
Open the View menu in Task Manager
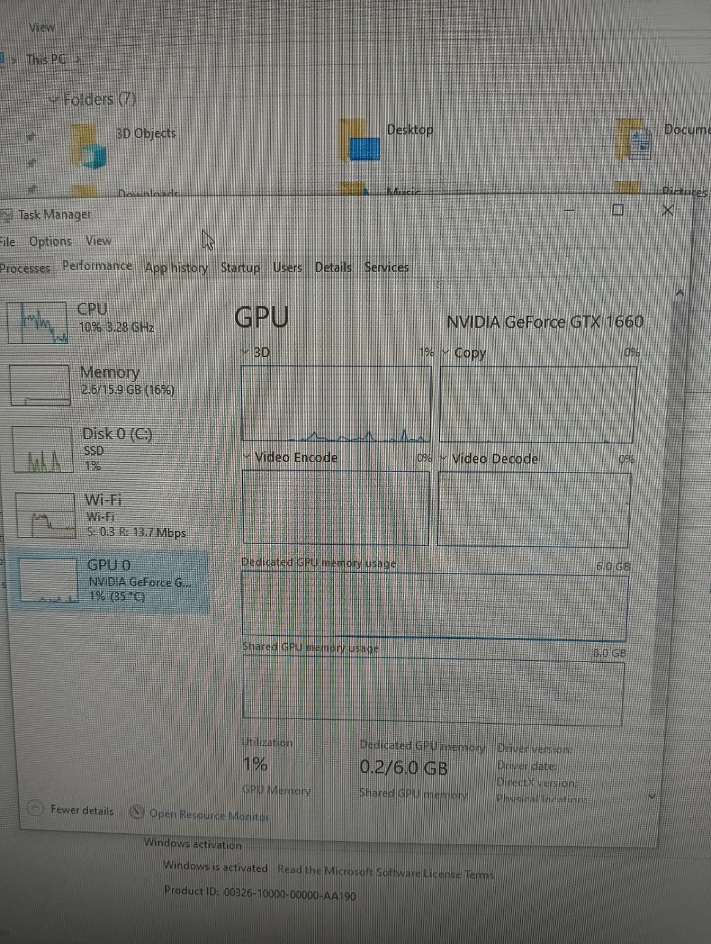pyautogui.click(x=98, y=241)
